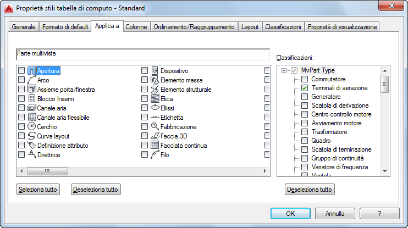Click the Apertura object type icon
The width and height of the screenshot is (408, 228).
(x=31, y=71)
